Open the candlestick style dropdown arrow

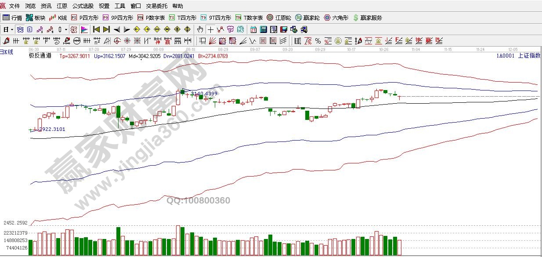click(x=66, y=29)
